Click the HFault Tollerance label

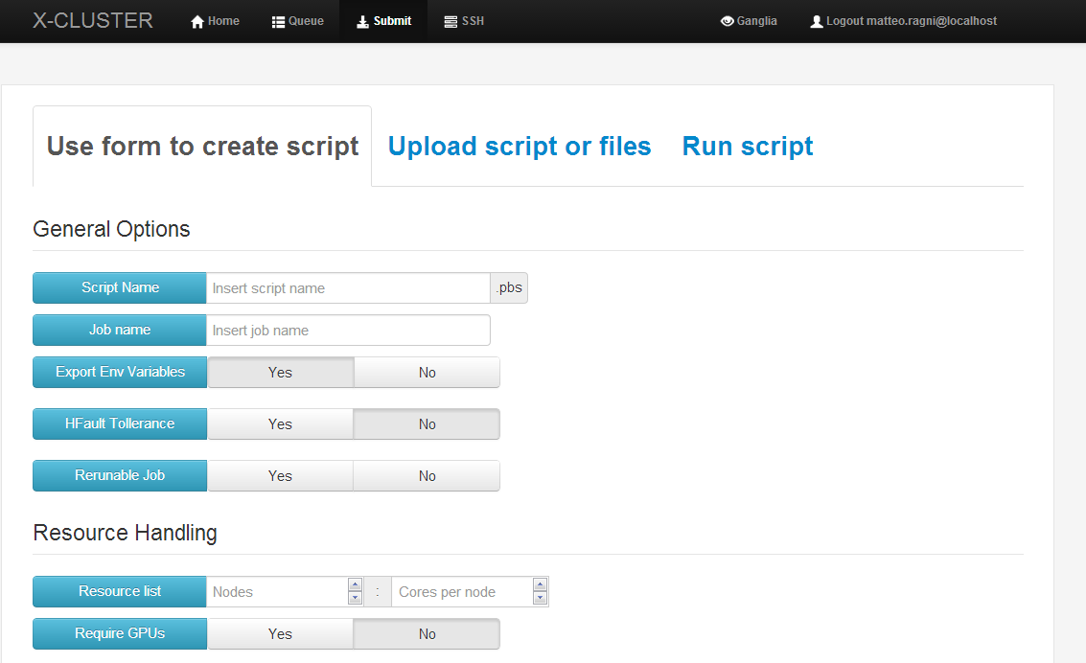(120, 424)
